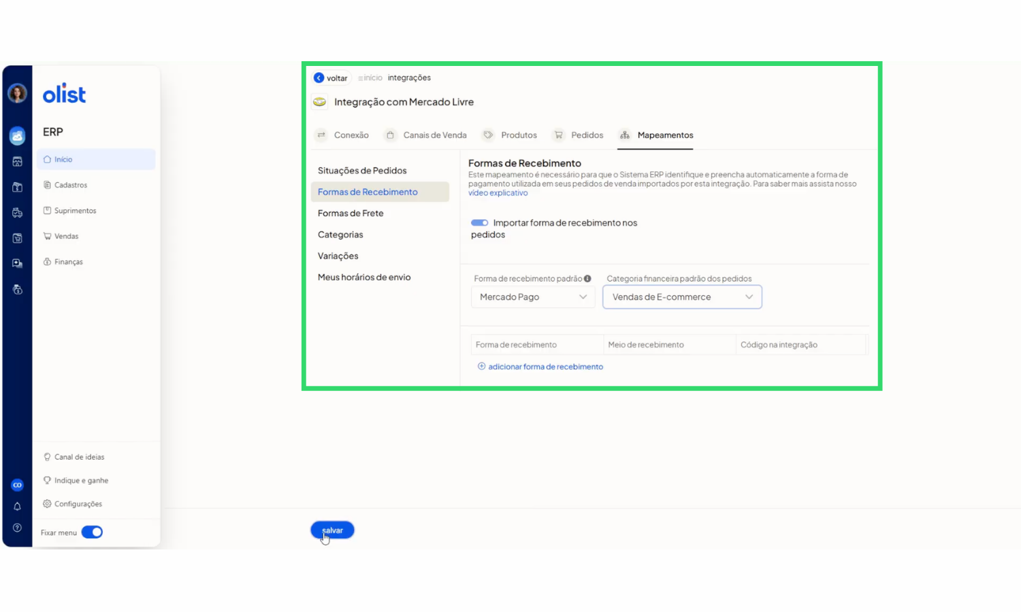Open the money bag module icon in rail

point(17,290)
